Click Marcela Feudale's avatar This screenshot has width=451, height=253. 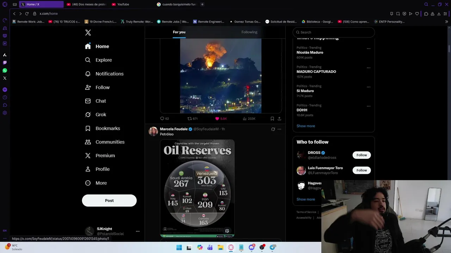153,131
